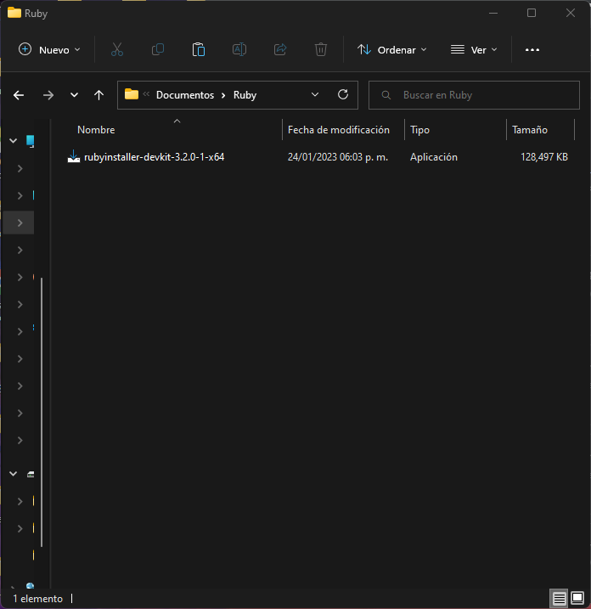Click the double-chevron hidden path button
The width and height of the screenshot is (591, 609).
(x=146, y=94)
